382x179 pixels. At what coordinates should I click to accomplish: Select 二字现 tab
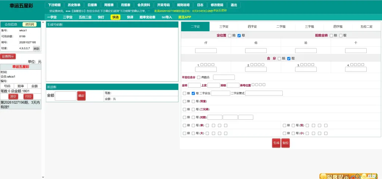(281, 26)
